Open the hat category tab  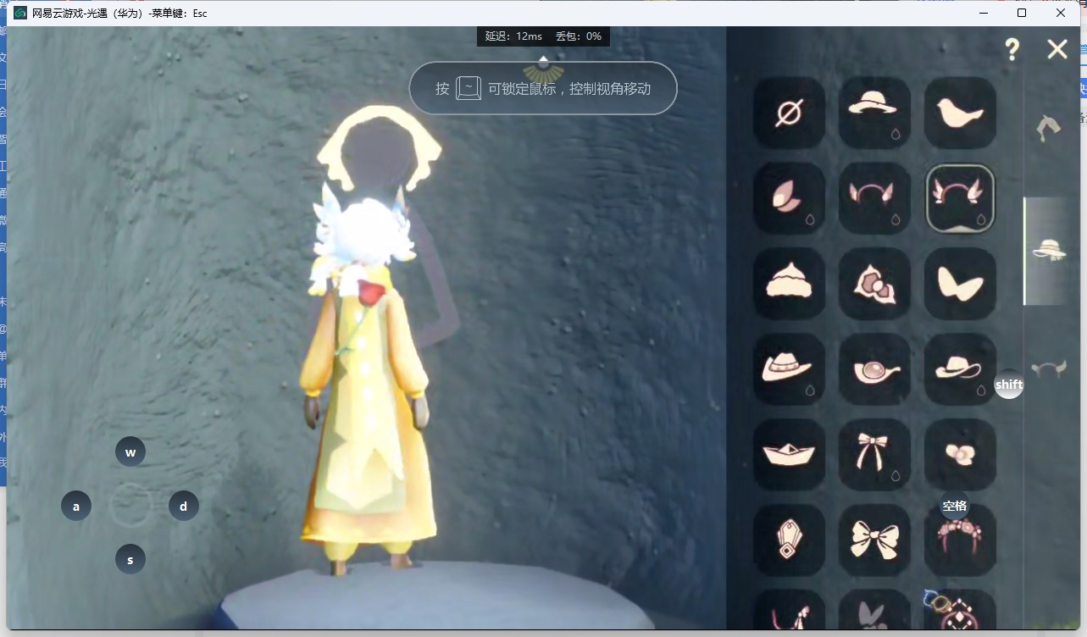point(1049,251)
